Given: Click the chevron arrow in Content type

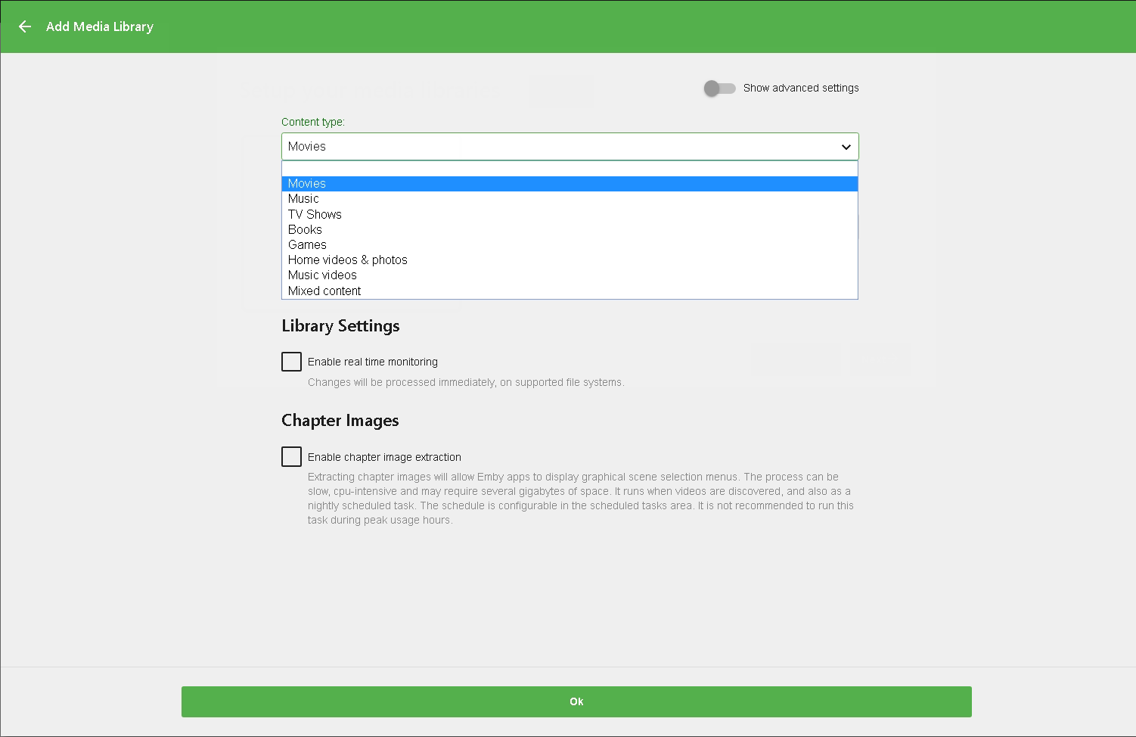Looking at the screenshot, I should coord(846,147).
